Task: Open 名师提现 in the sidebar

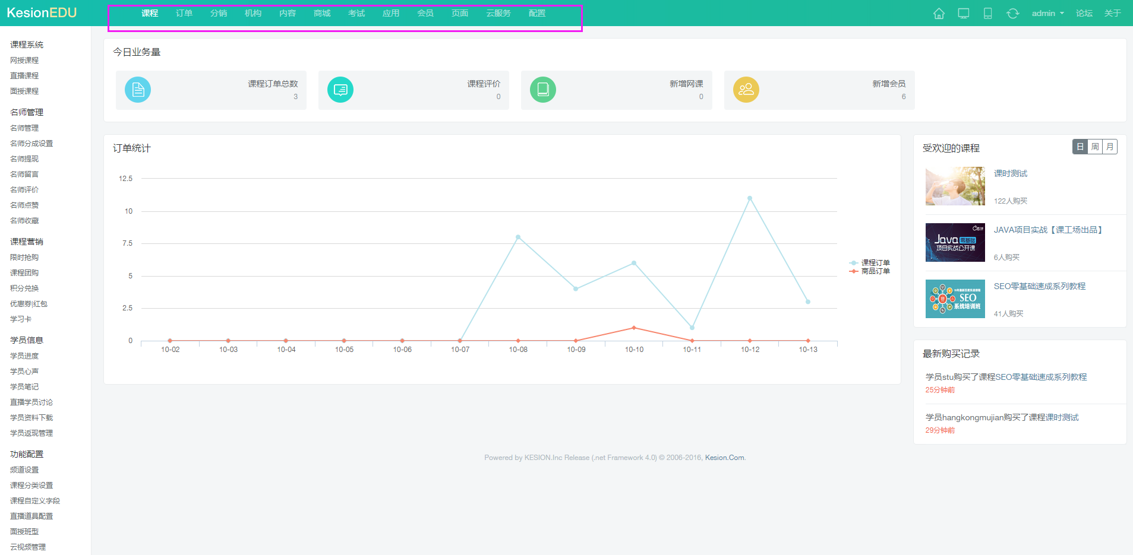Action: click(24, 159)
